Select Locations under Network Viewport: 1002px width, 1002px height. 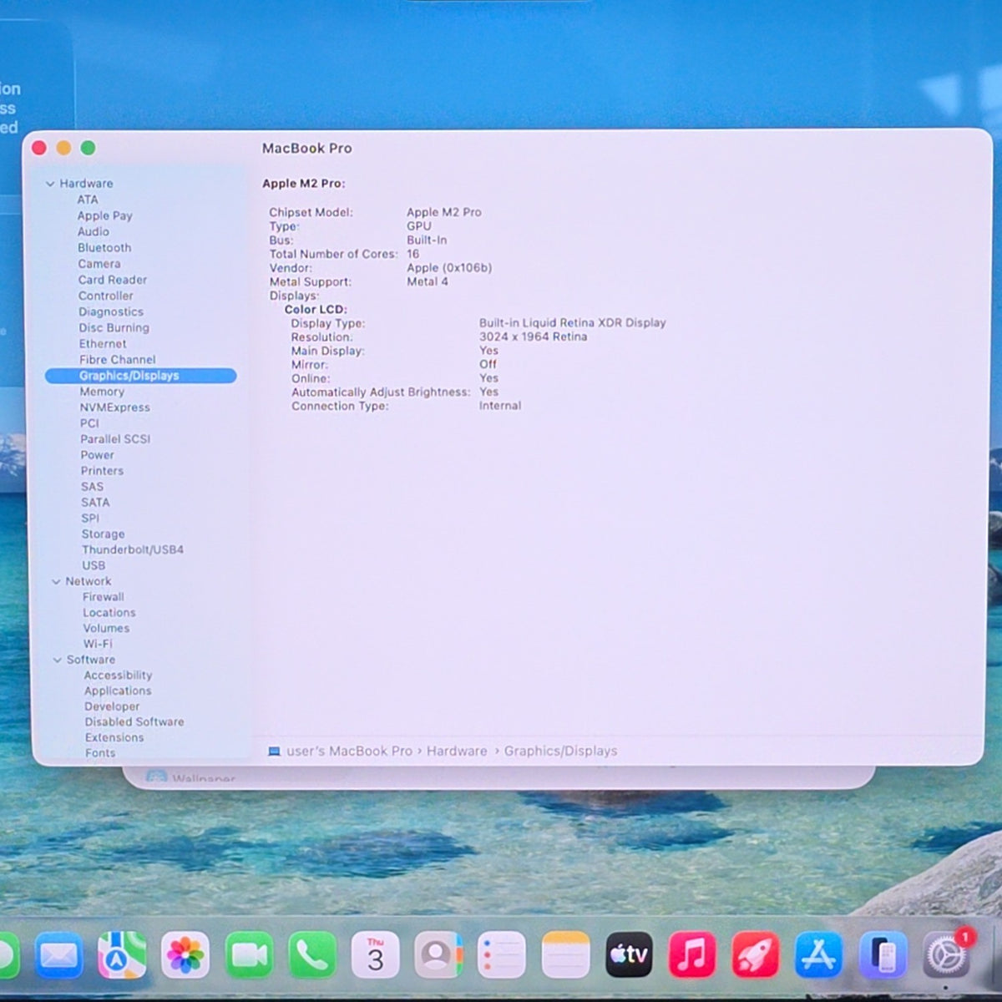[x=109, y=613]
